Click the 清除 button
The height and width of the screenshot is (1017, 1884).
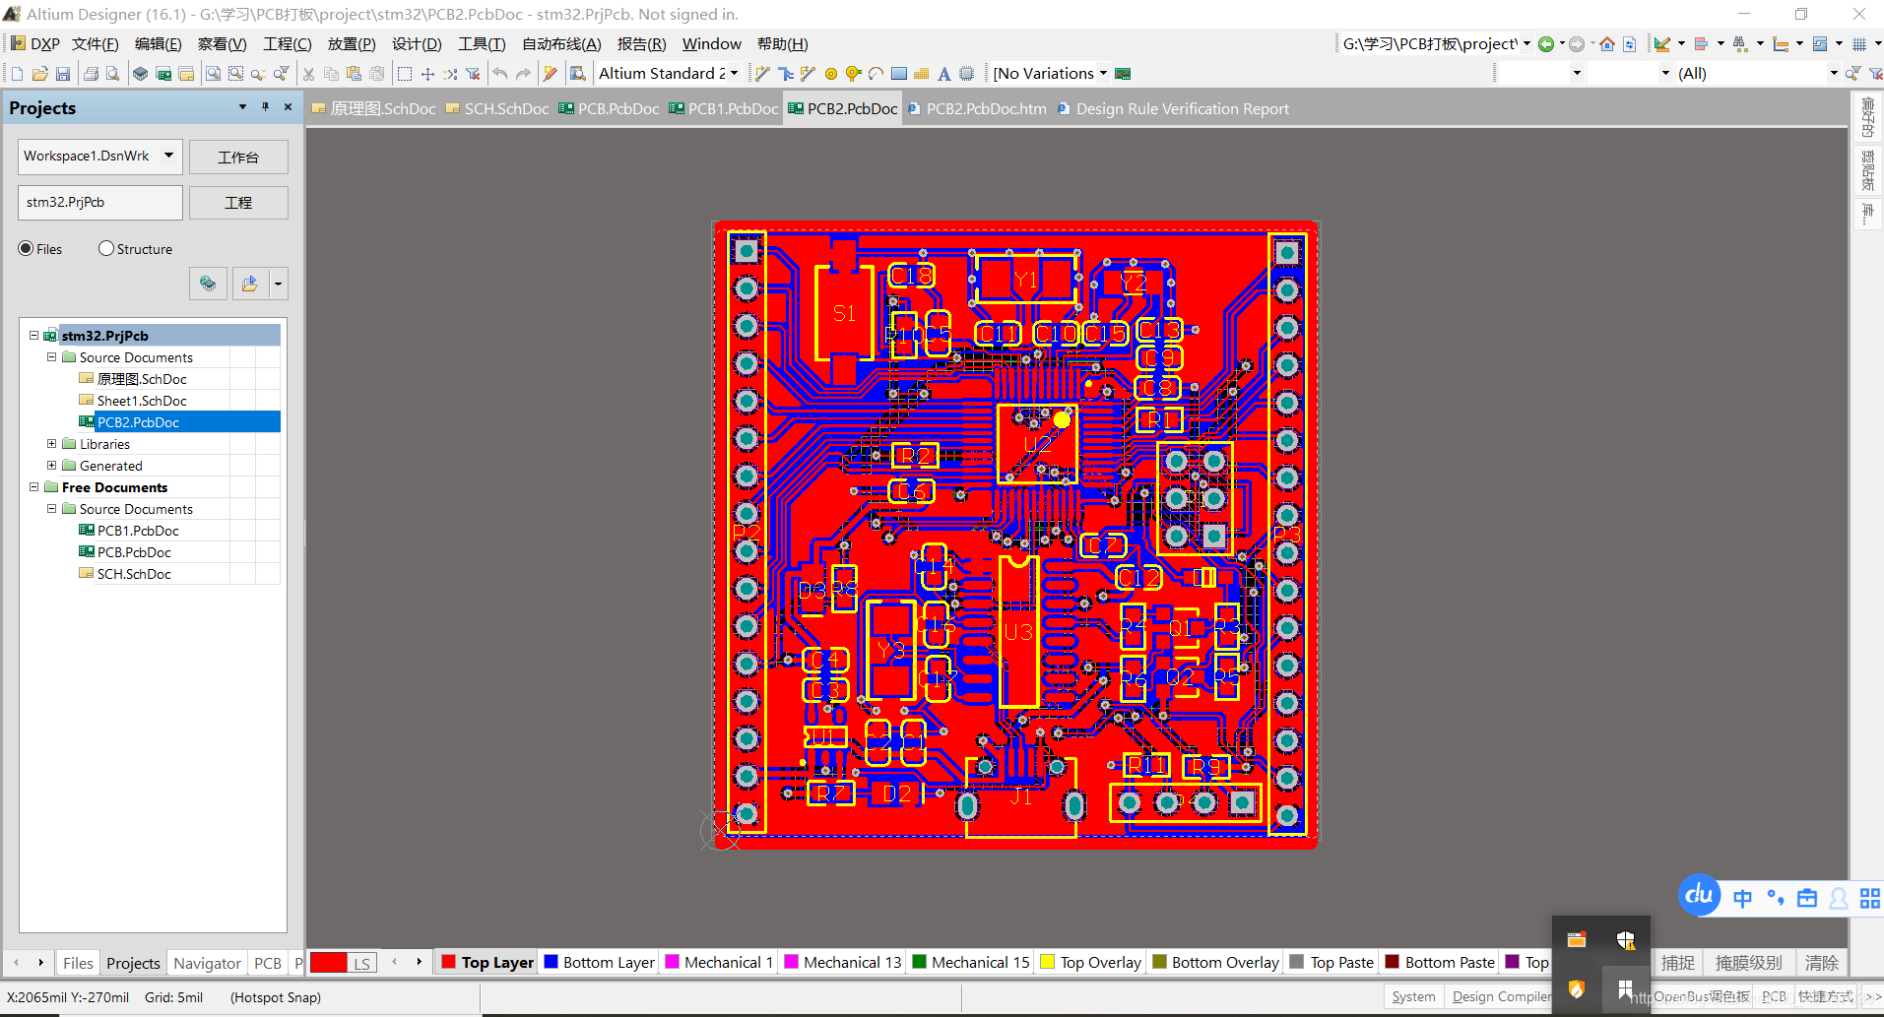pyautogui.click(x=1821, y=963)
